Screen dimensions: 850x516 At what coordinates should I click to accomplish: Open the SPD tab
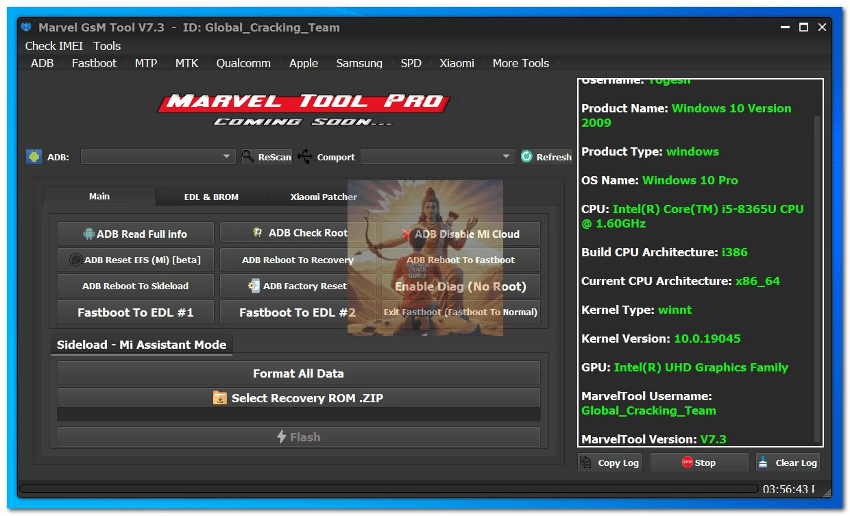(411, 63)
